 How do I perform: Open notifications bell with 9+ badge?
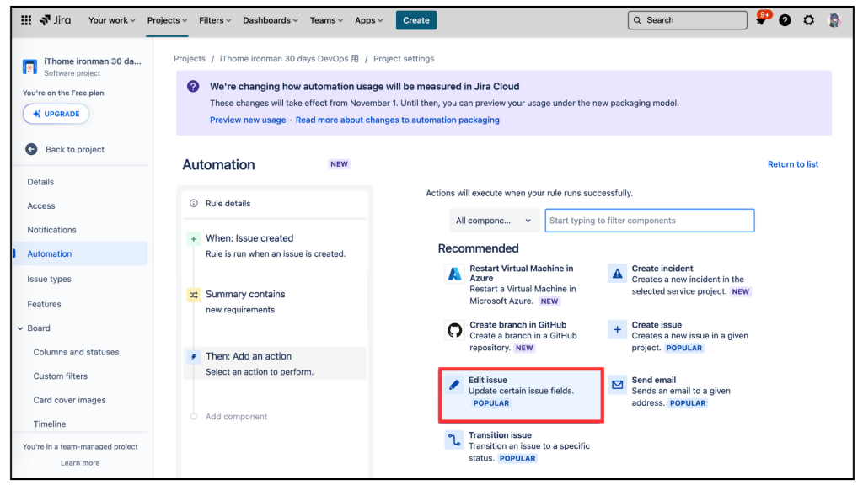(761, 20)
